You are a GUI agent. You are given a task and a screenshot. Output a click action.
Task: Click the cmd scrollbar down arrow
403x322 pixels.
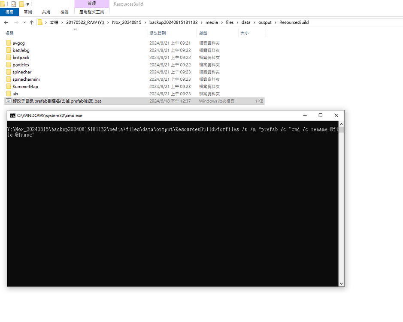click(x=341, y=283)
